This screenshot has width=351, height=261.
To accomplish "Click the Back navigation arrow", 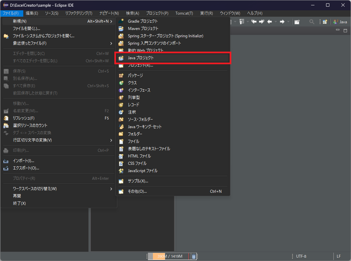I will click(x=270, y=22).
